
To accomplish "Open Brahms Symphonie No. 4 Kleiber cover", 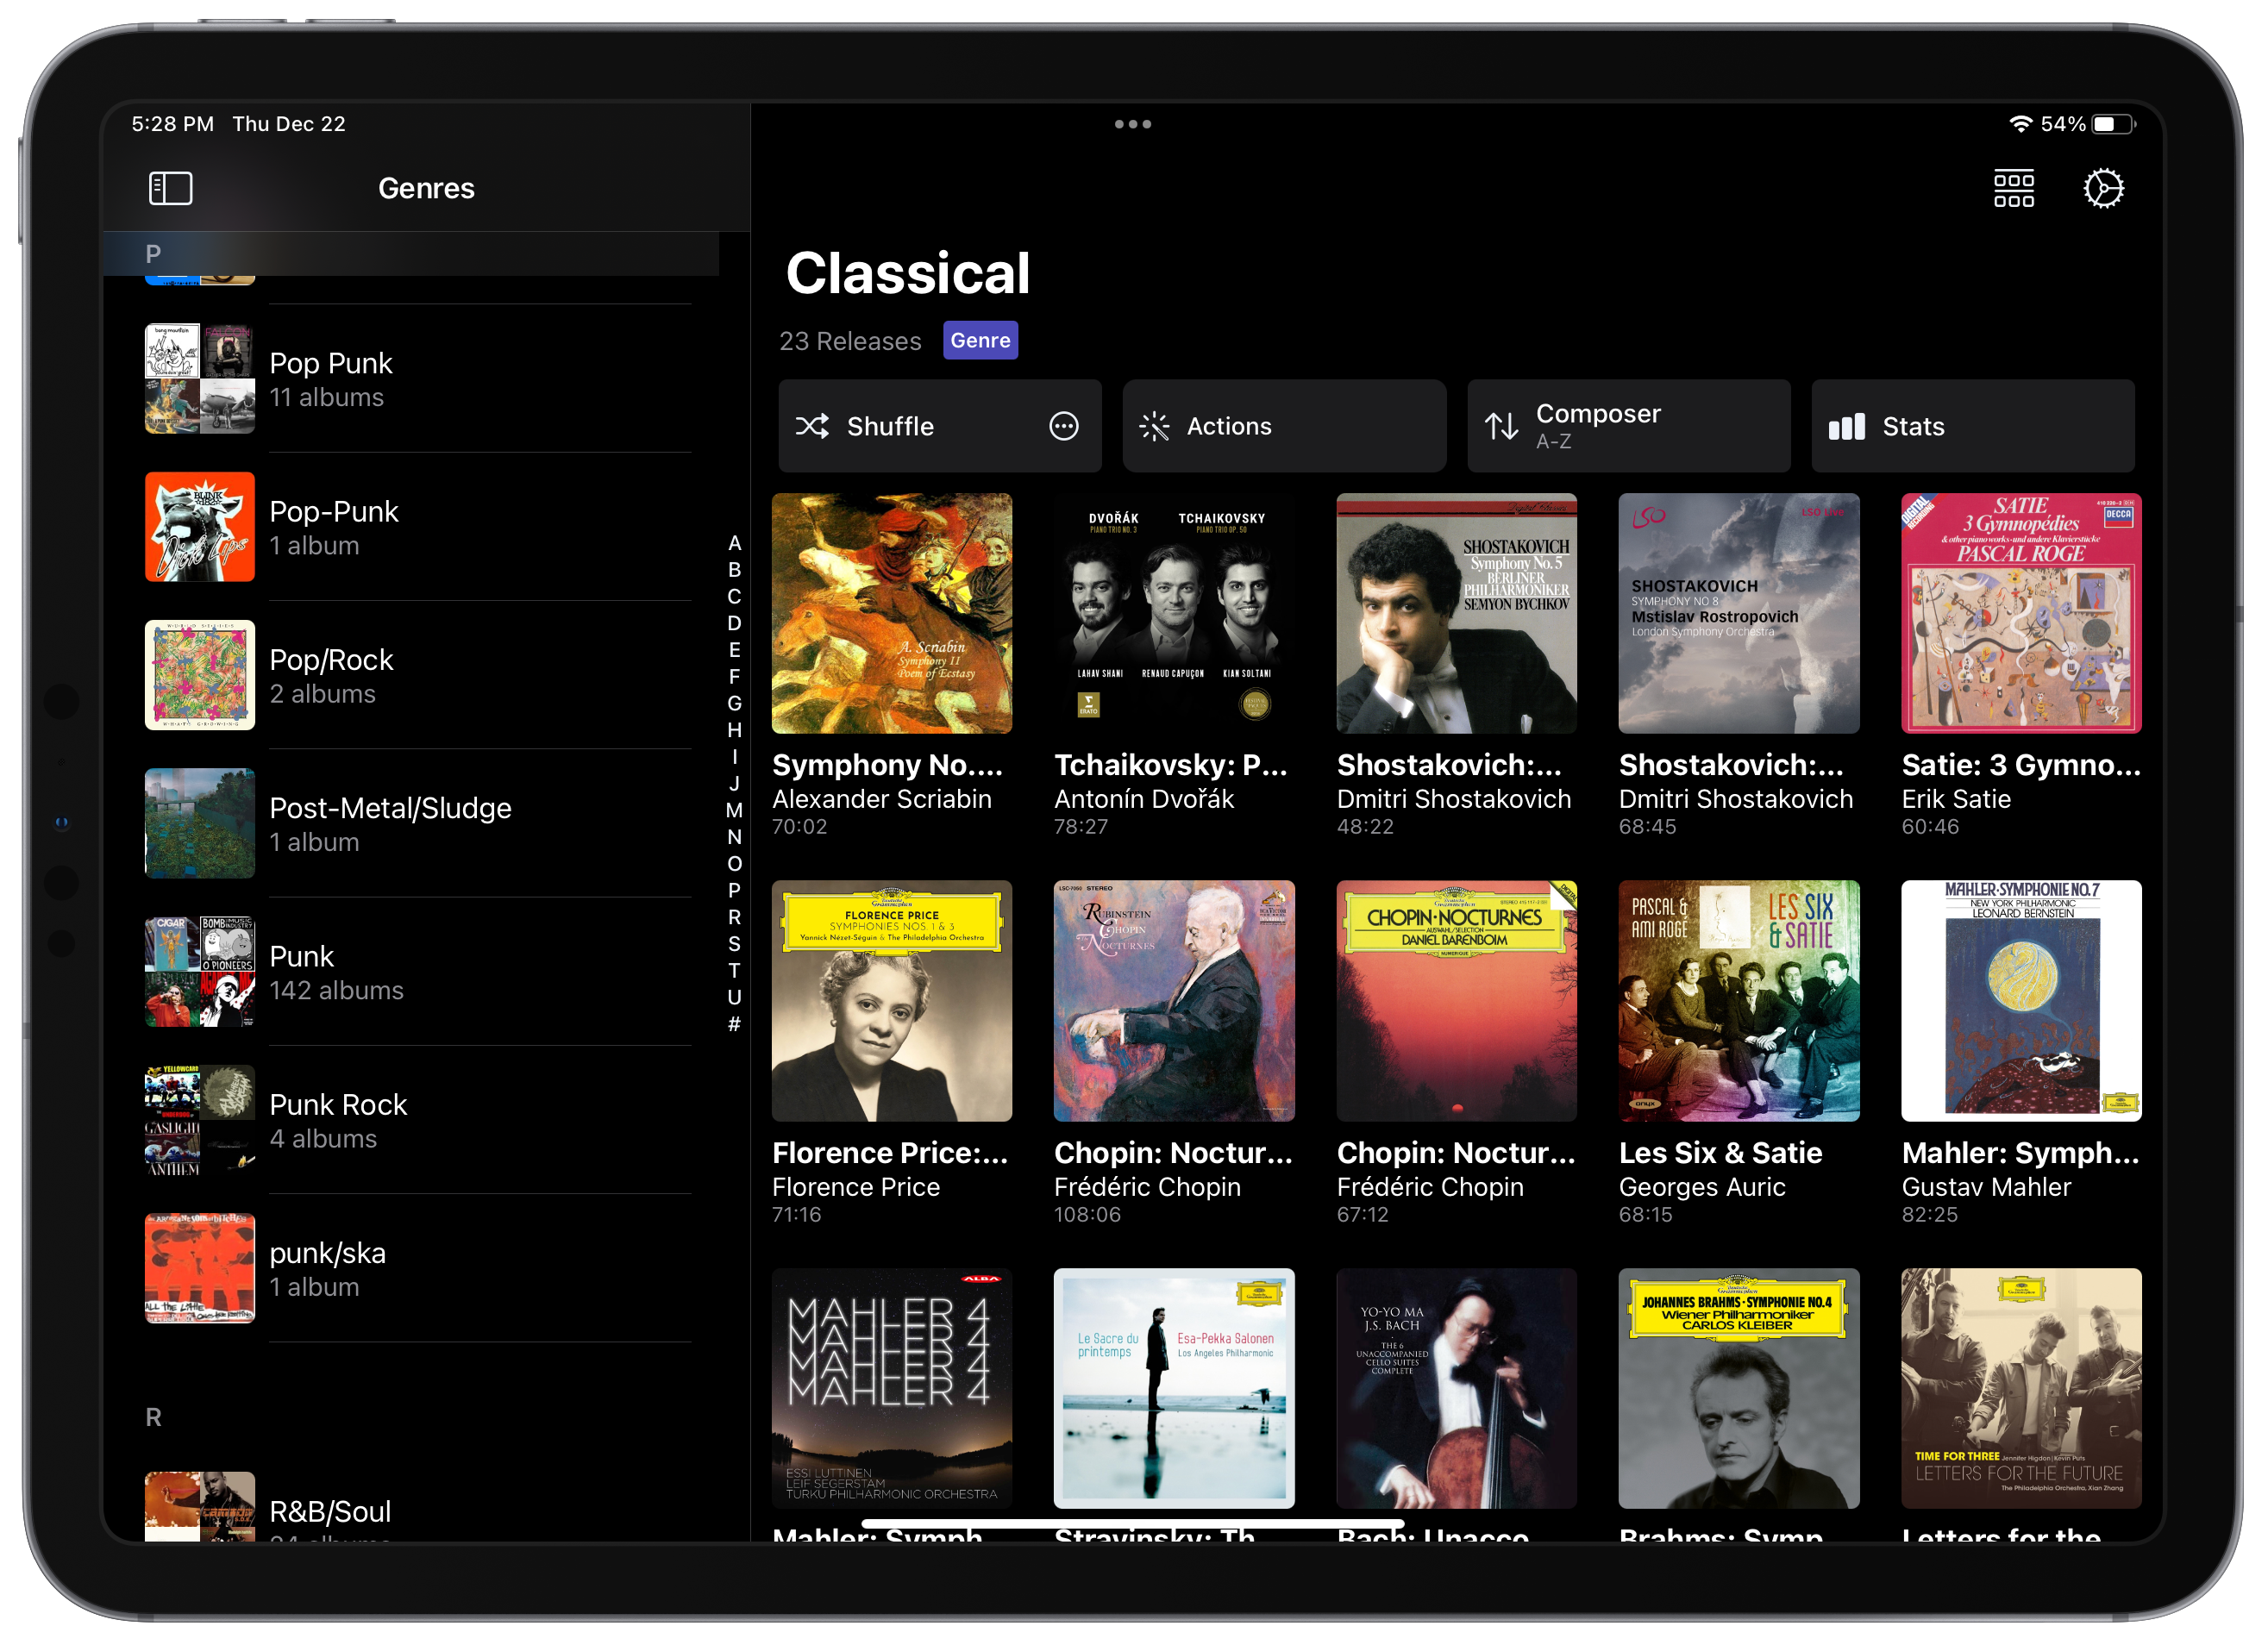I will click(x=1738, y=1388).
